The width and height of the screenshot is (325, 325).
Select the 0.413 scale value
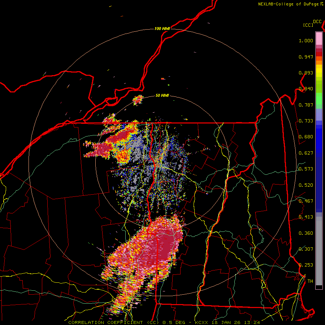click(x=306, y=217)
